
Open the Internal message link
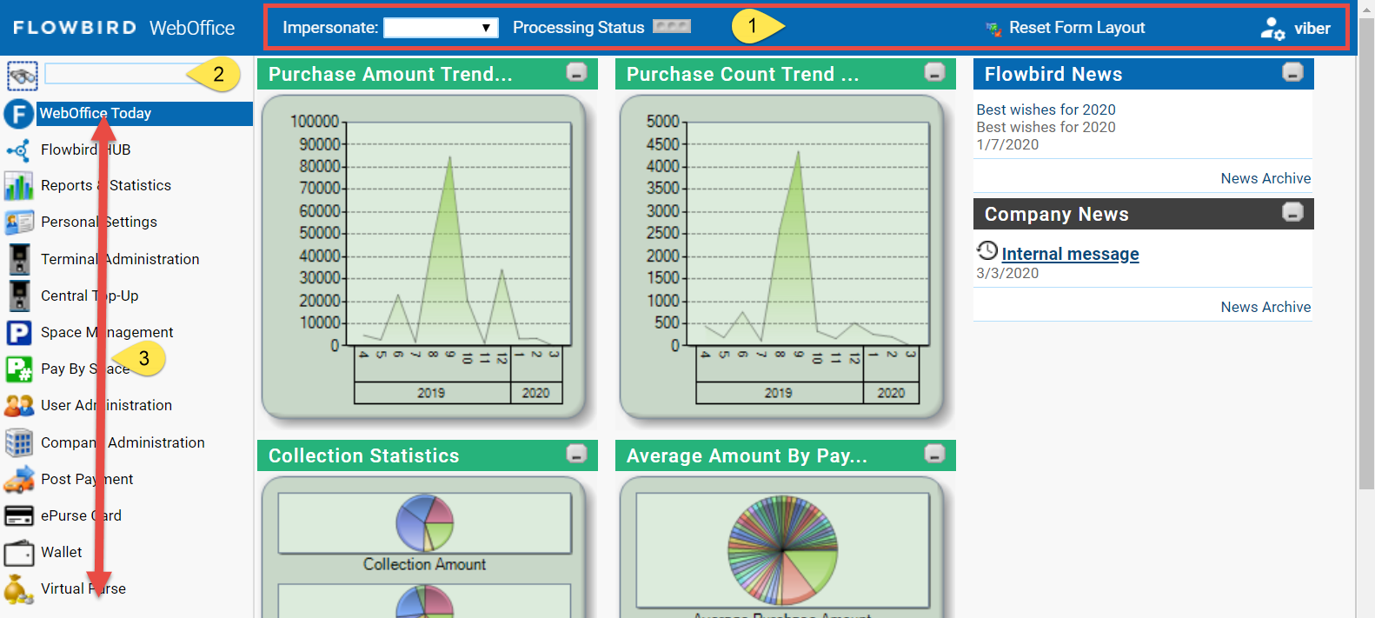click(x=1070, y=254)
